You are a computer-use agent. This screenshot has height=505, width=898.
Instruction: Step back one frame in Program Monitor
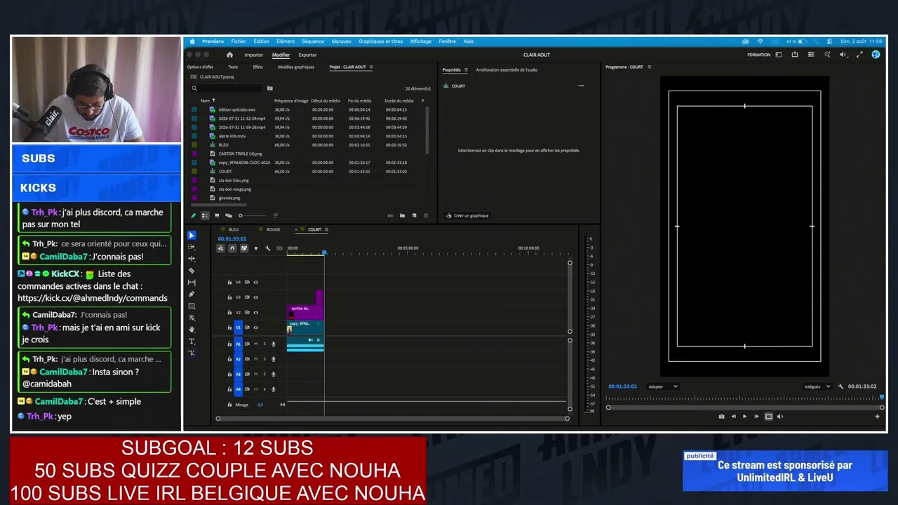click(733, 417)
